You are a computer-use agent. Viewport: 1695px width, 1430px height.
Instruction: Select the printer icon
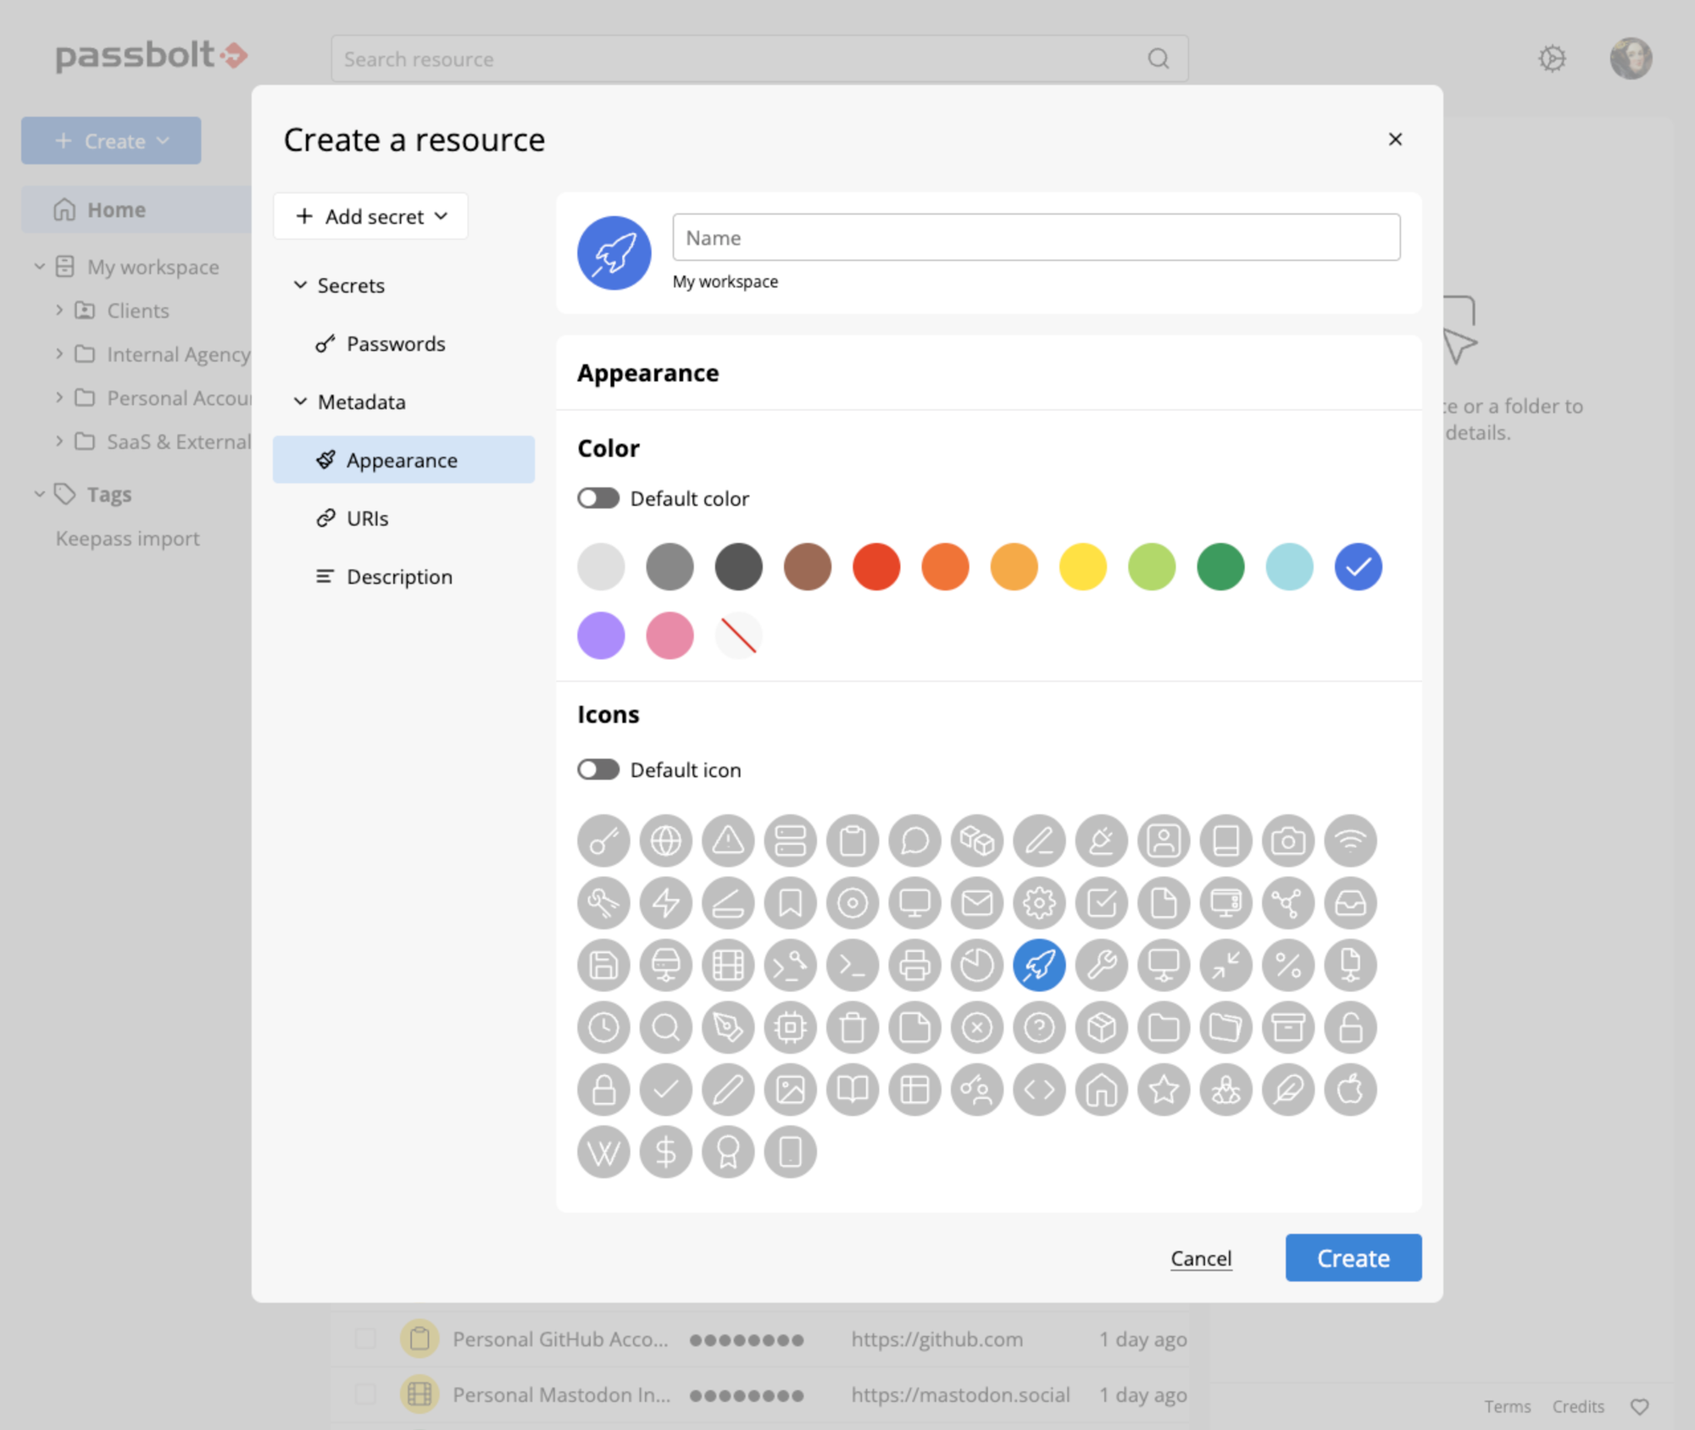[914, 966]
